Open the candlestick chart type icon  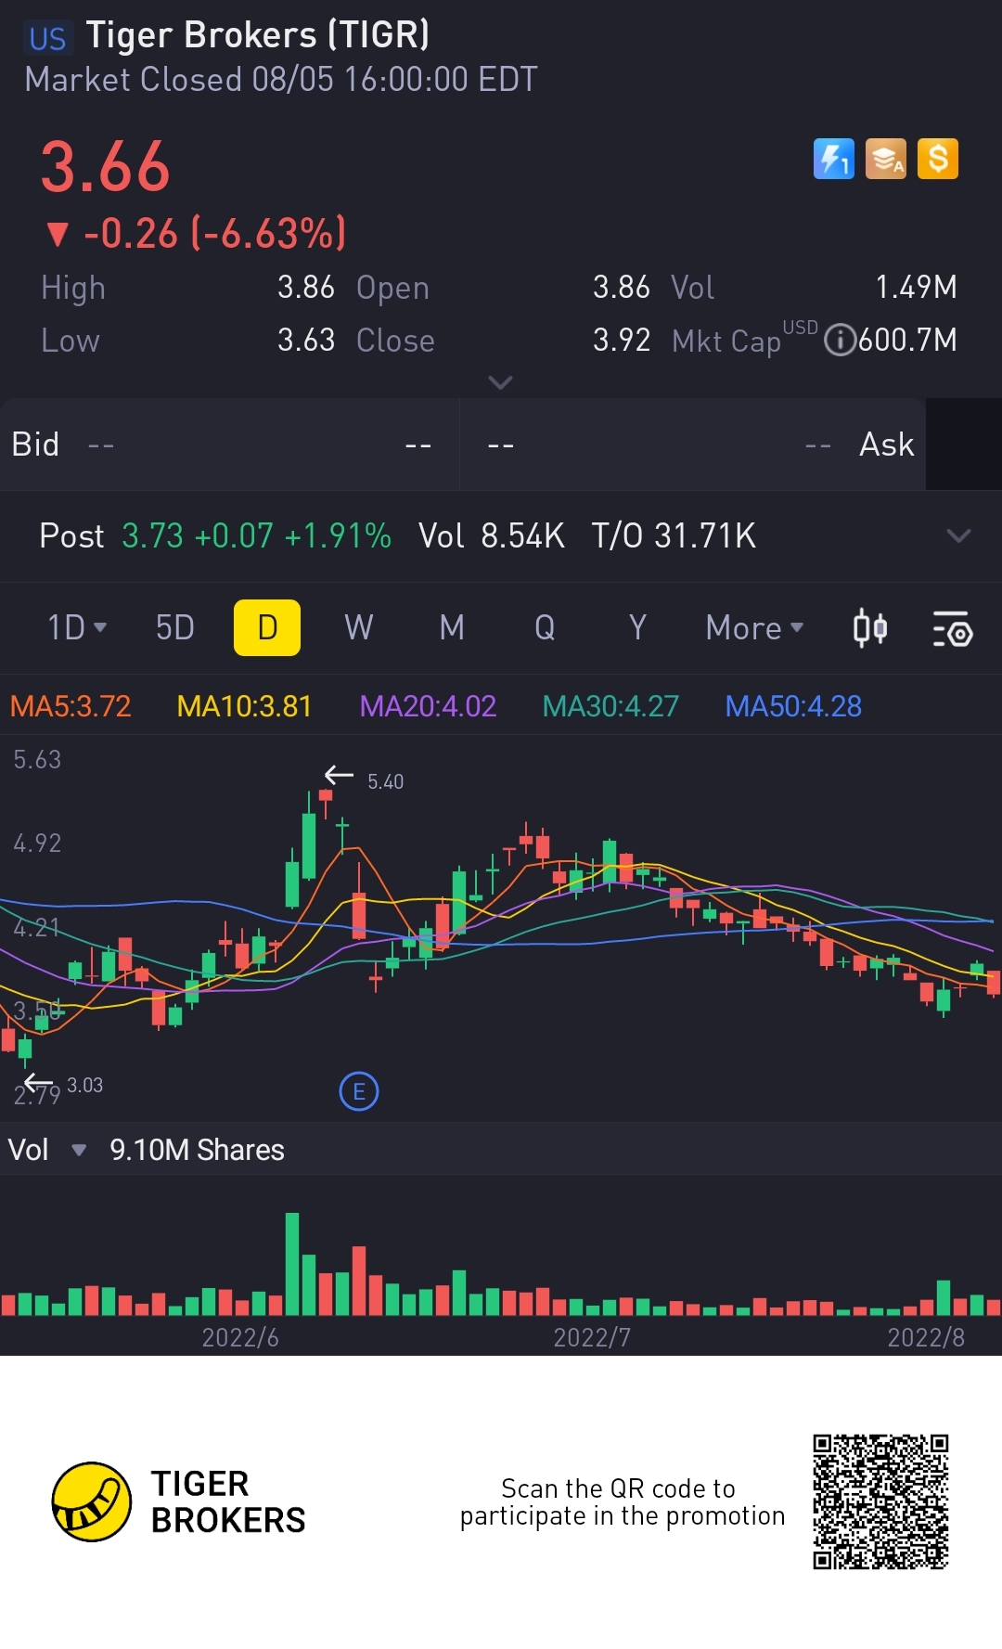click(870, 628)
